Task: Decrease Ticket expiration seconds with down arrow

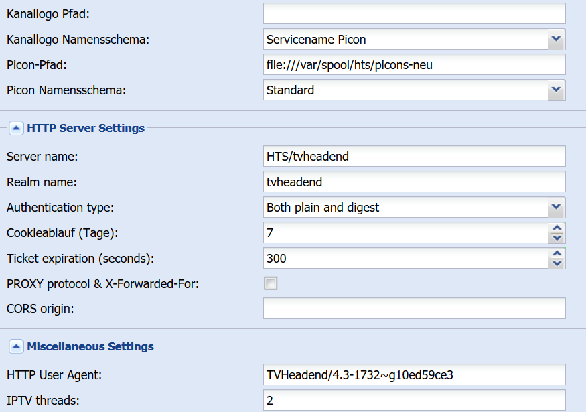Action: (x=557, y=263)
